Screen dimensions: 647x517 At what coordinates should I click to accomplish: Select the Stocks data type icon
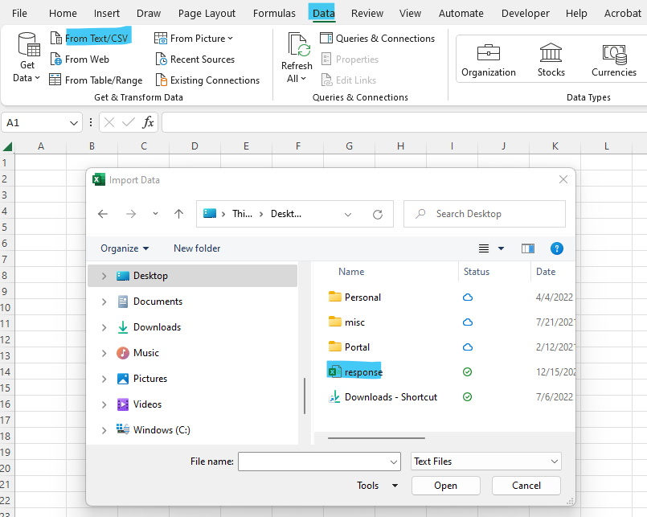coord(551,53)
